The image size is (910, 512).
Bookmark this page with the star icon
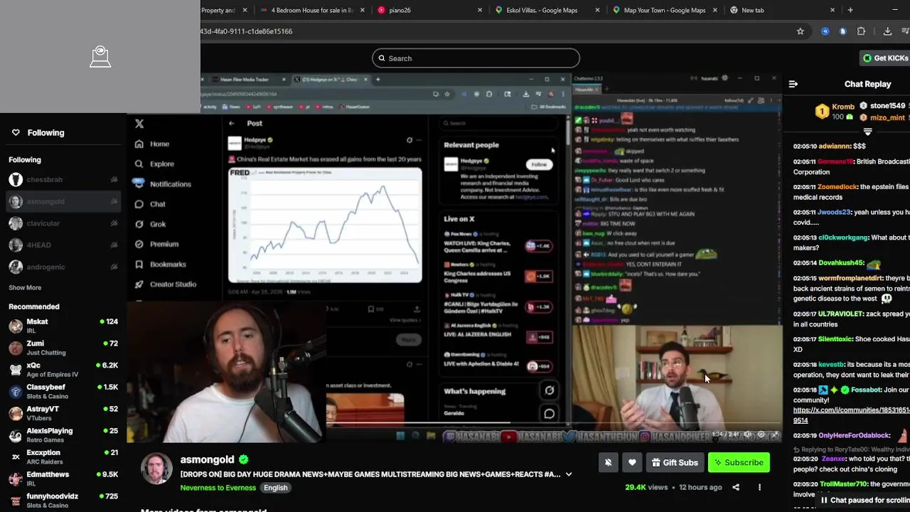[801, 31]
